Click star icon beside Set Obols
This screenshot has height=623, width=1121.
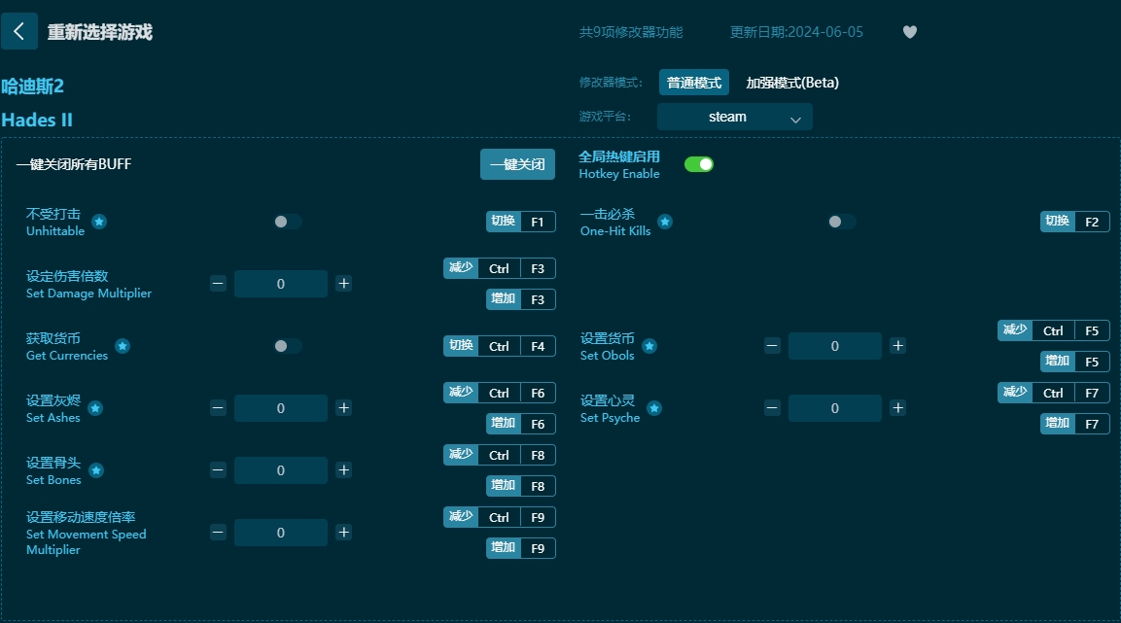coord(649,346)
